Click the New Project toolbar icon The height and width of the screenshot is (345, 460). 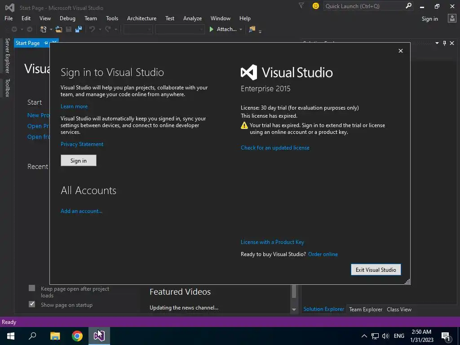click(x=44, y=29)
